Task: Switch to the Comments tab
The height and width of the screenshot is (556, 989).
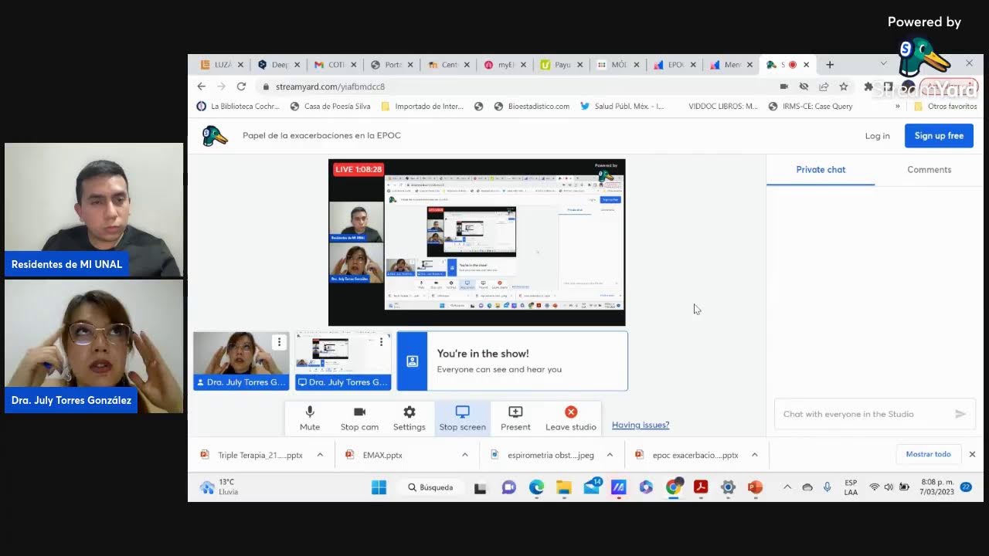Action: pos(929,169)
